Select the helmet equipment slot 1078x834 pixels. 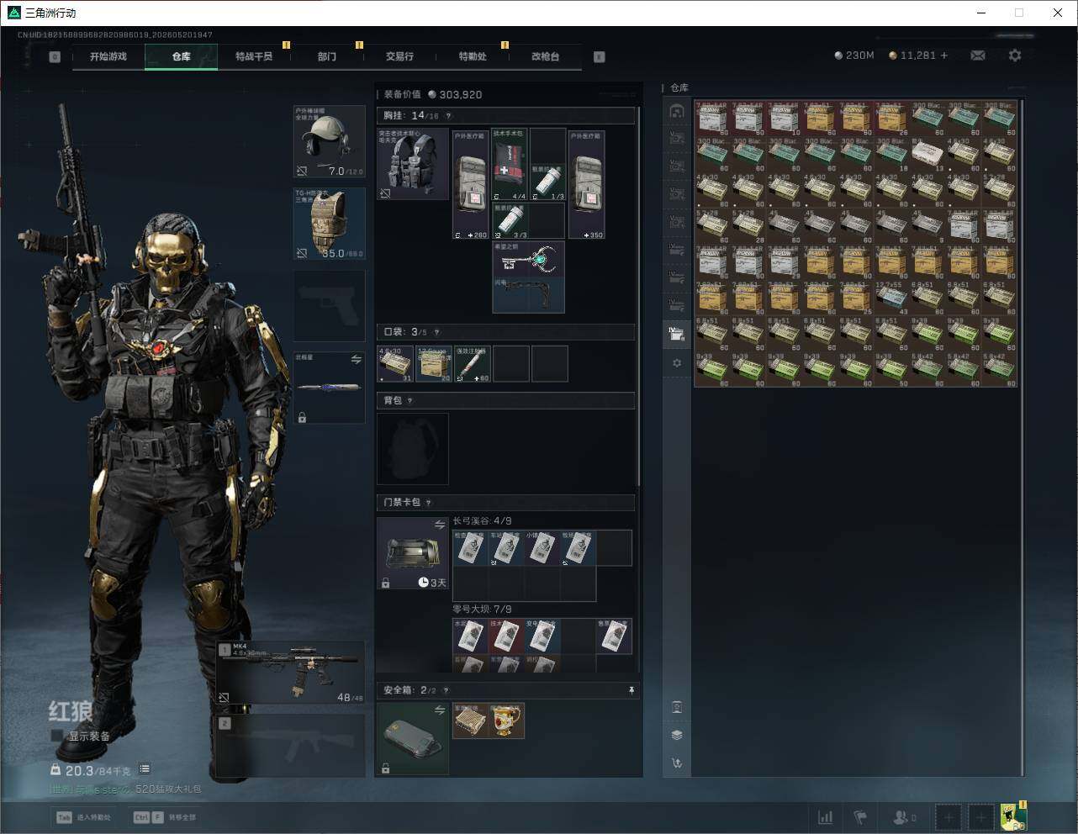tap(329, 141)
